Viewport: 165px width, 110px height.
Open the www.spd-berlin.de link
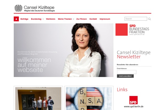pos(134,106)
